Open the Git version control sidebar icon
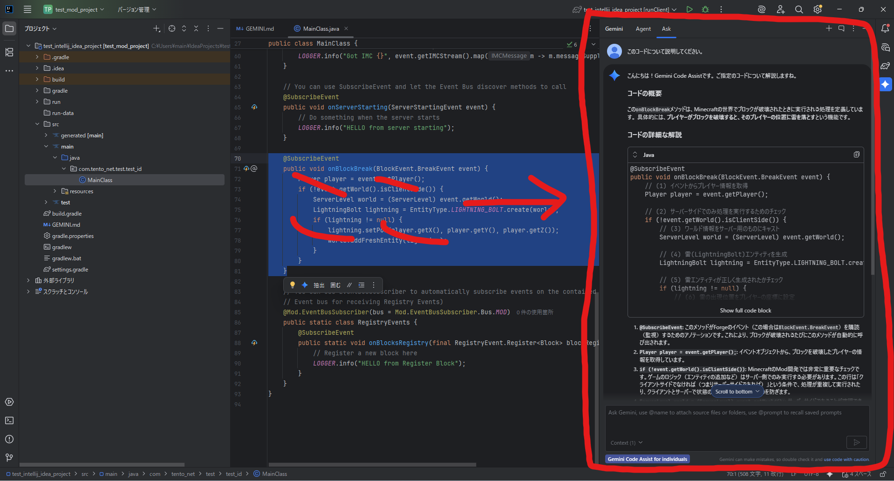 pyautogui.click(x=9, y=458)
